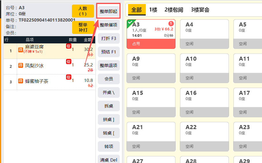This screenshot has height=163, width=262.
Task: Select table A17 card
Action: coord(248,103)
